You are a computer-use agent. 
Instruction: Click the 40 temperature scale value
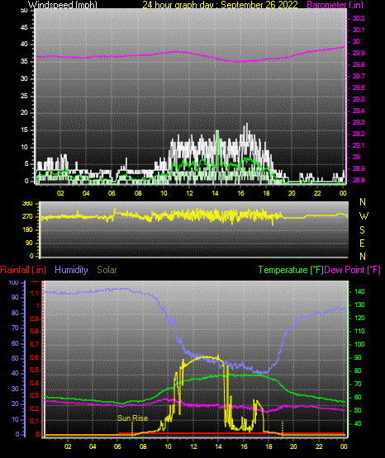358,423
